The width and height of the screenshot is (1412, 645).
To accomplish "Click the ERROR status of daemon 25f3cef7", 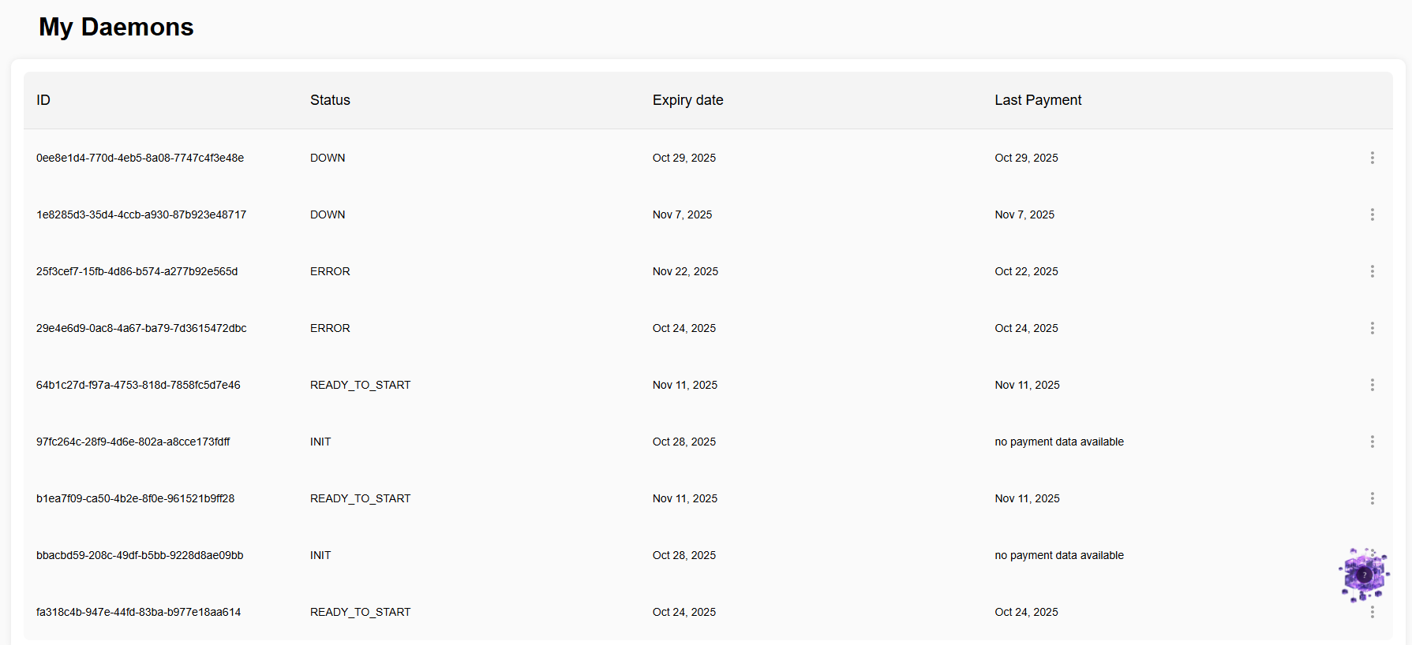I will (330, 271).
